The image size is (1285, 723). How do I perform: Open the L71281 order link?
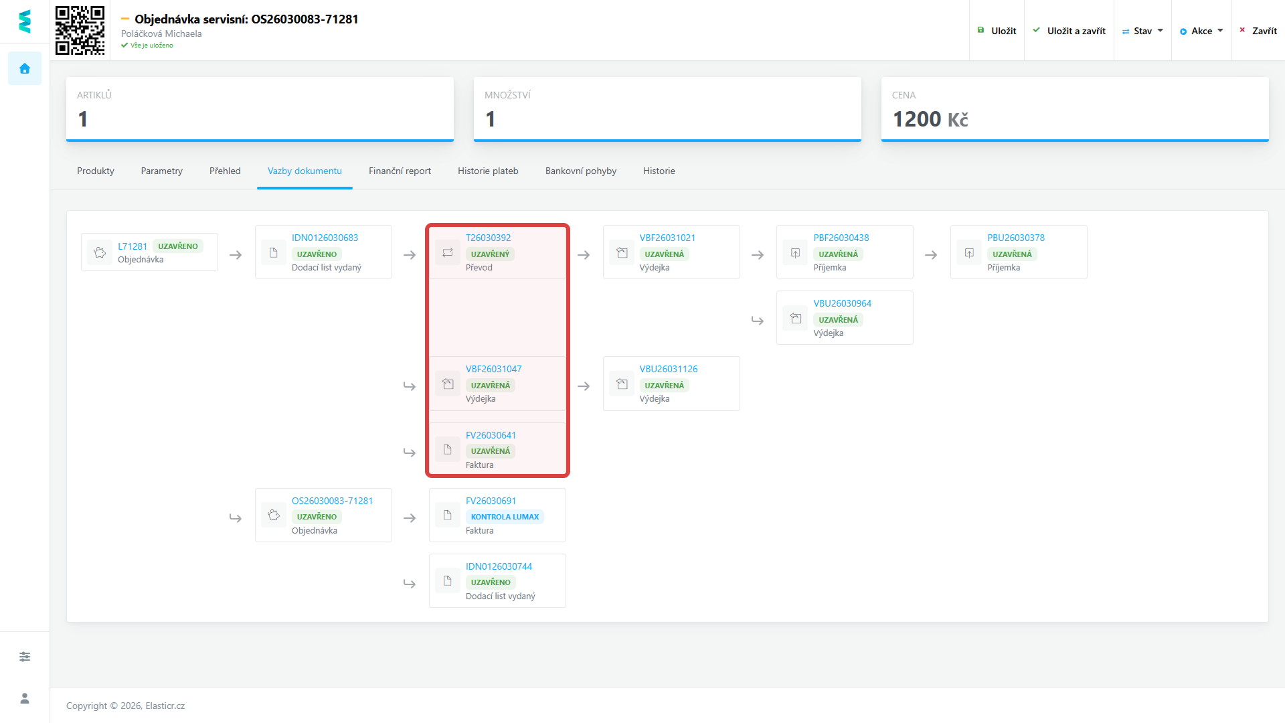point(133,246)
